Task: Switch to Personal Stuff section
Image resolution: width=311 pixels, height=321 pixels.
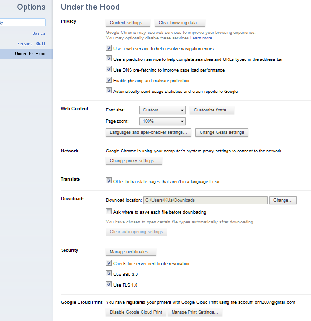Action: 31,44
